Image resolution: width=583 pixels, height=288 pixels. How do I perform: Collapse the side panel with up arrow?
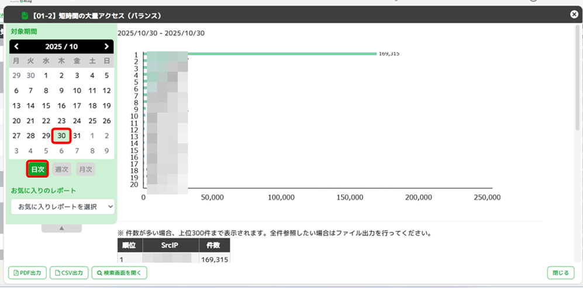click(x=61, y=228)
